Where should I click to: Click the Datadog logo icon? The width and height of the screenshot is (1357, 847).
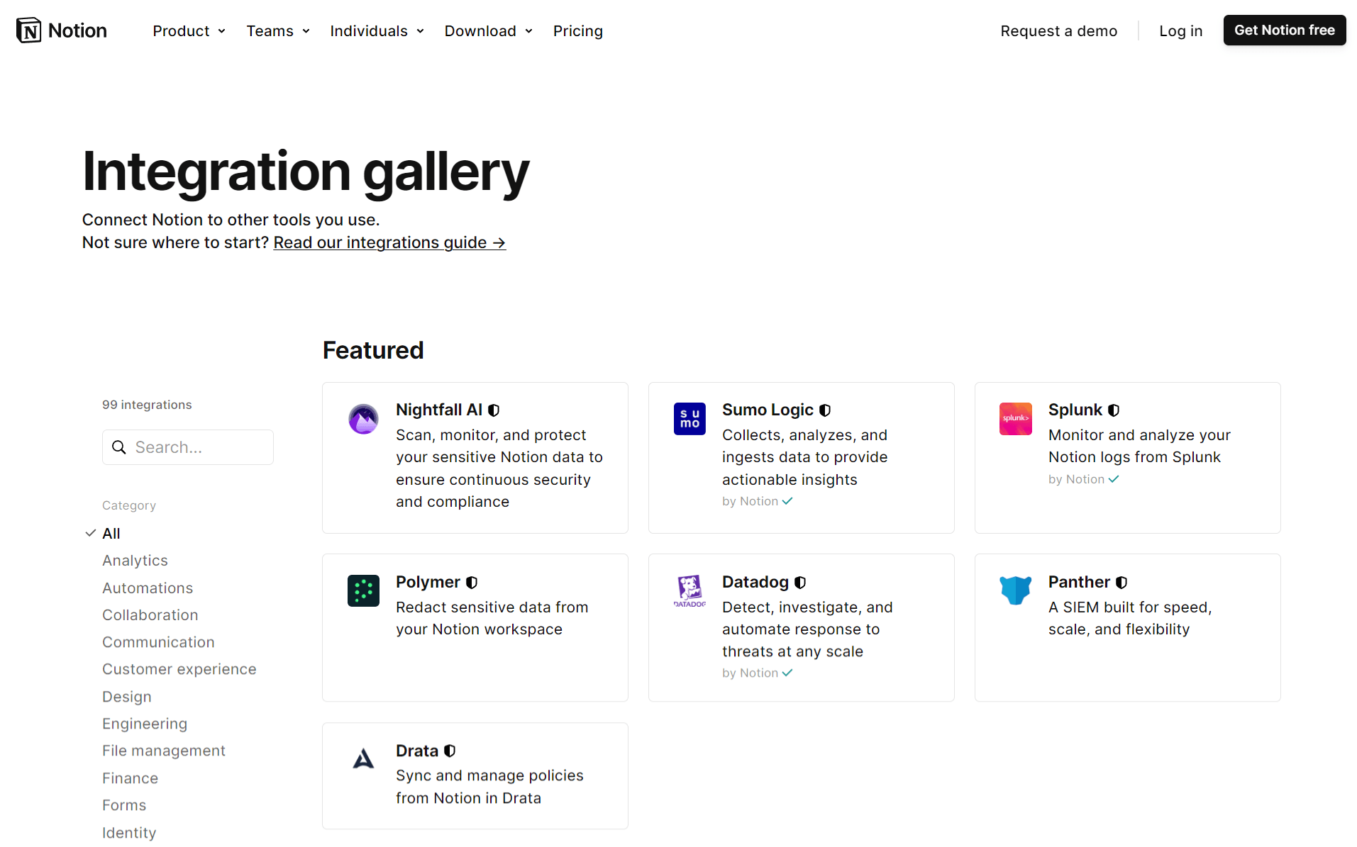(689, 590)
